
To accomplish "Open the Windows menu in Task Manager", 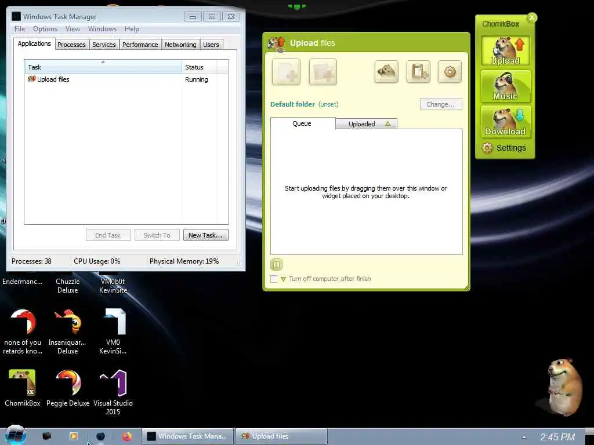I will pyautogui.click(x=102, y=29).
